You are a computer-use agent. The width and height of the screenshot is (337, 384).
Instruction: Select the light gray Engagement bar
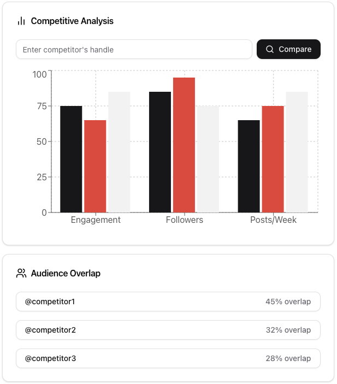[119, 152]
